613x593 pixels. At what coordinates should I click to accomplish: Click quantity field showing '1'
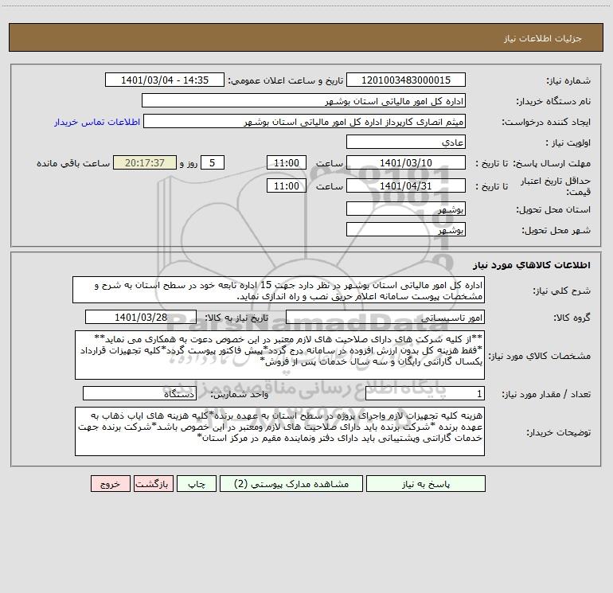(425, 393)
